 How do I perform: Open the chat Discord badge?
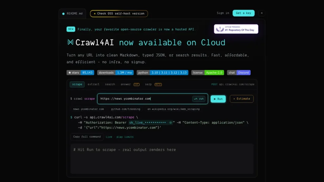(239, 73)
